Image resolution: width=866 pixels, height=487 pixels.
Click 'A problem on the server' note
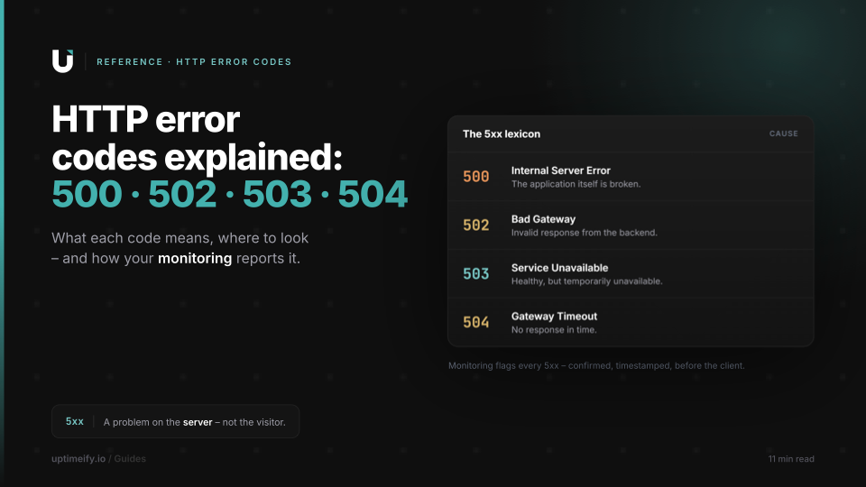click(x=195, y=422)
